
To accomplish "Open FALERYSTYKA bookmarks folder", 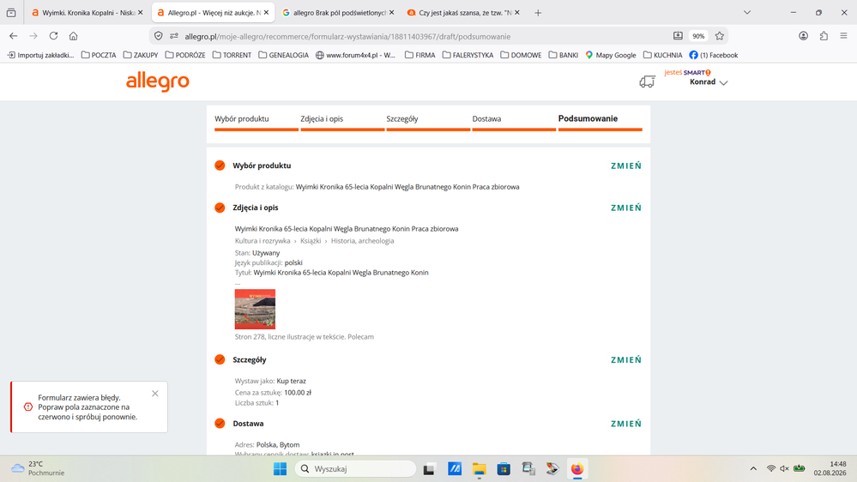I will tap(468, 55).
